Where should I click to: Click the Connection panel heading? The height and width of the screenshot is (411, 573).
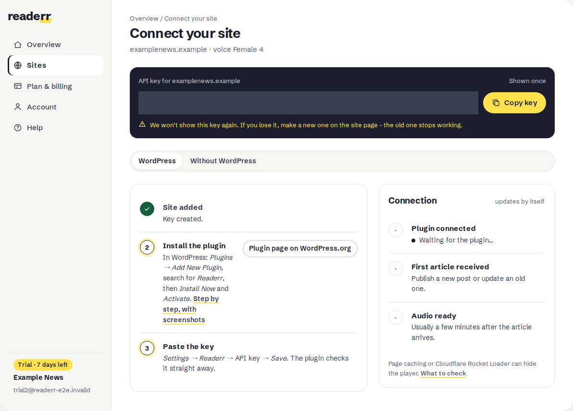412,201
